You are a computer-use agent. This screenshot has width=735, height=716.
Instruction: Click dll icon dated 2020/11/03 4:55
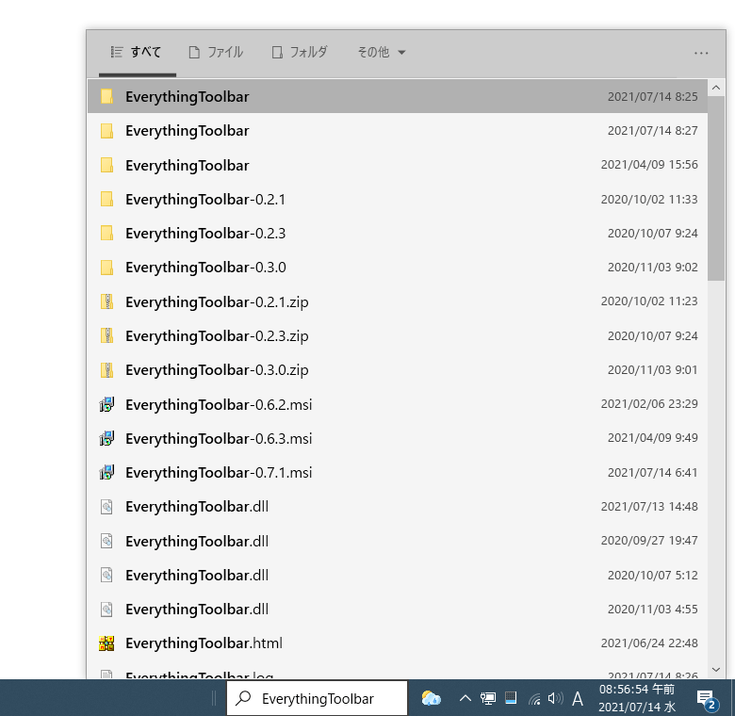(106, 610)
